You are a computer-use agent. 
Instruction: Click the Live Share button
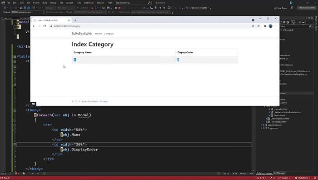click(280, 8)
